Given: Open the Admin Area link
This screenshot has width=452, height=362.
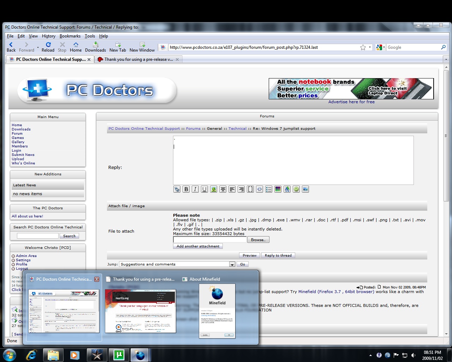Looking at the screenshot, I should 26,256.
